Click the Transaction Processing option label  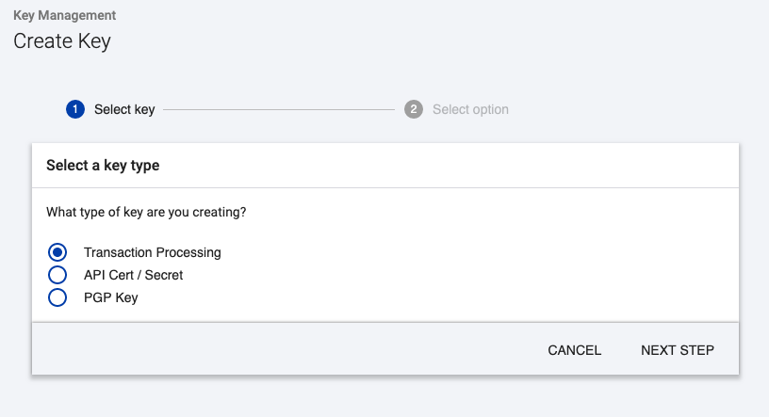tap(152, 252)
